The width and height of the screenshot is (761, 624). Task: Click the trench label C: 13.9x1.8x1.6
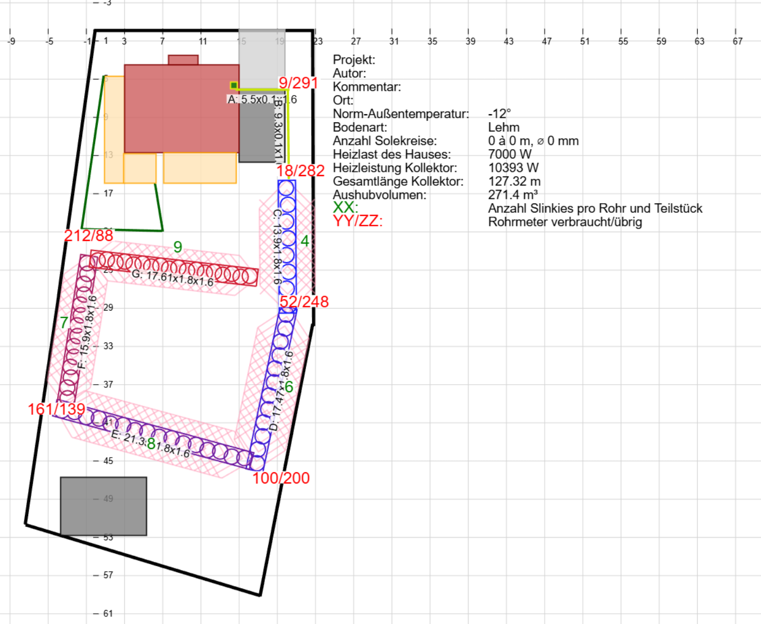coord(277,246)
